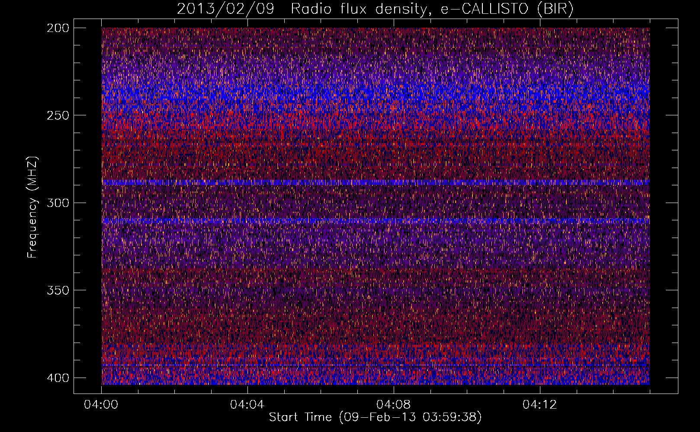Click the '300' frequency tick label
The width and height of the screenshot is (700, 432).
[x=58, y=203]
